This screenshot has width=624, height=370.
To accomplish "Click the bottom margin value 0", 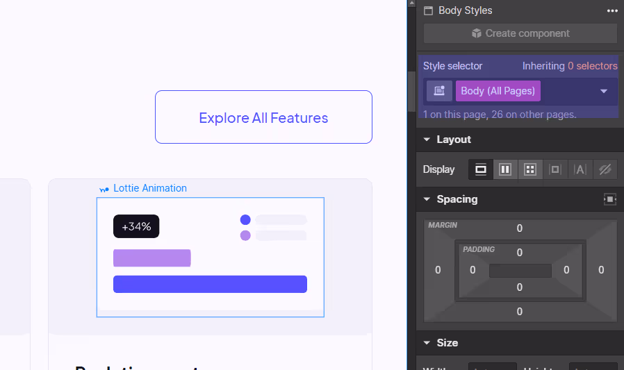I will point(519,312).
